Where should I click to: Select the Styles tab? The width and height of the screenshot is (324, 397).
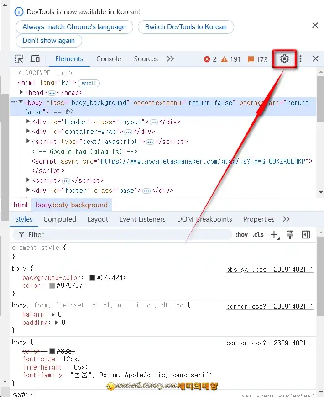(24, 219)
